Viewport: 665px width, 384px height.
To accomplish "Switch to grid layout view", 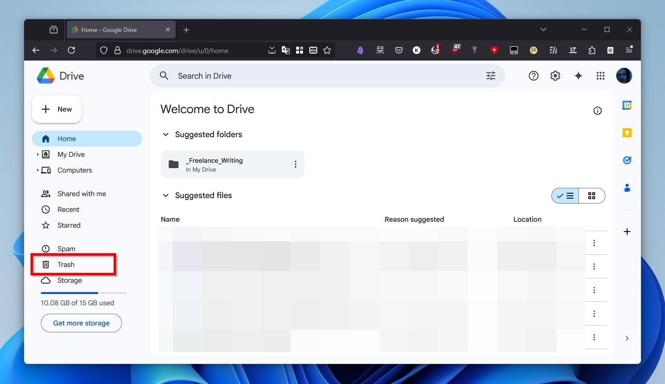I will pos(592,196).
